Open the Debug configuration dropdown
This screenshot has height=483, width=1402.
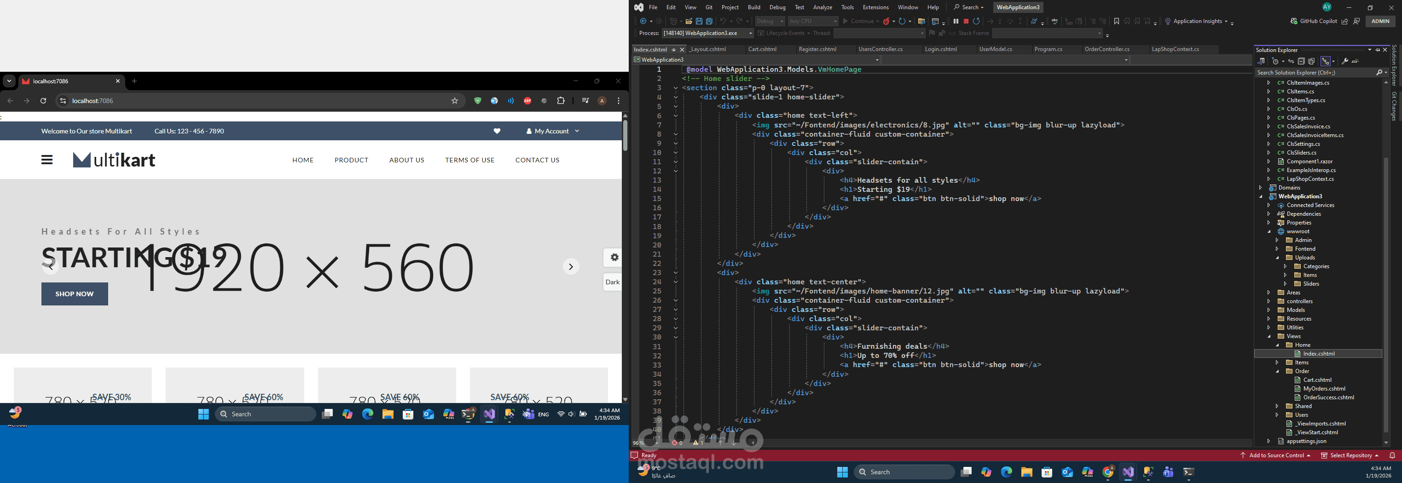coord(770,21)
